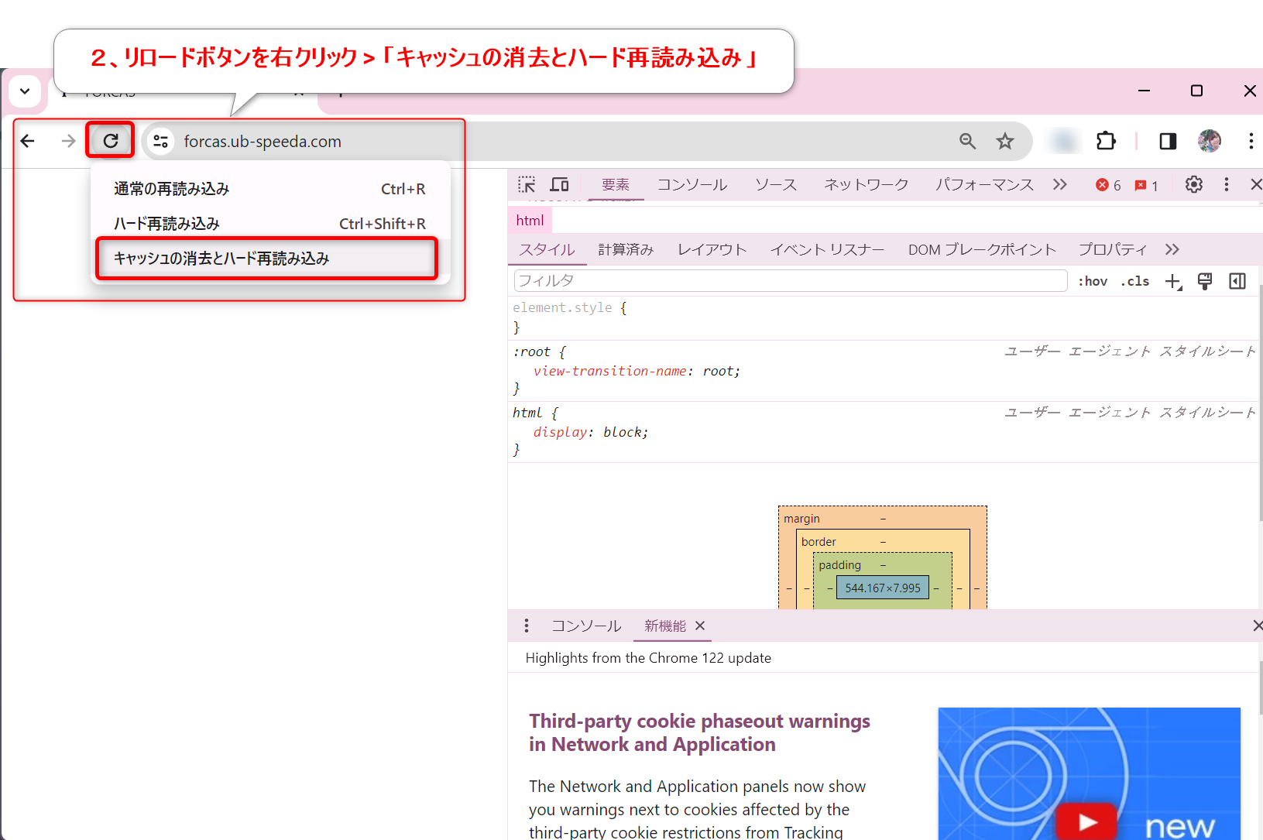
Task: Toggle element classes with .cls button
Action: (x=1134, y=281)
